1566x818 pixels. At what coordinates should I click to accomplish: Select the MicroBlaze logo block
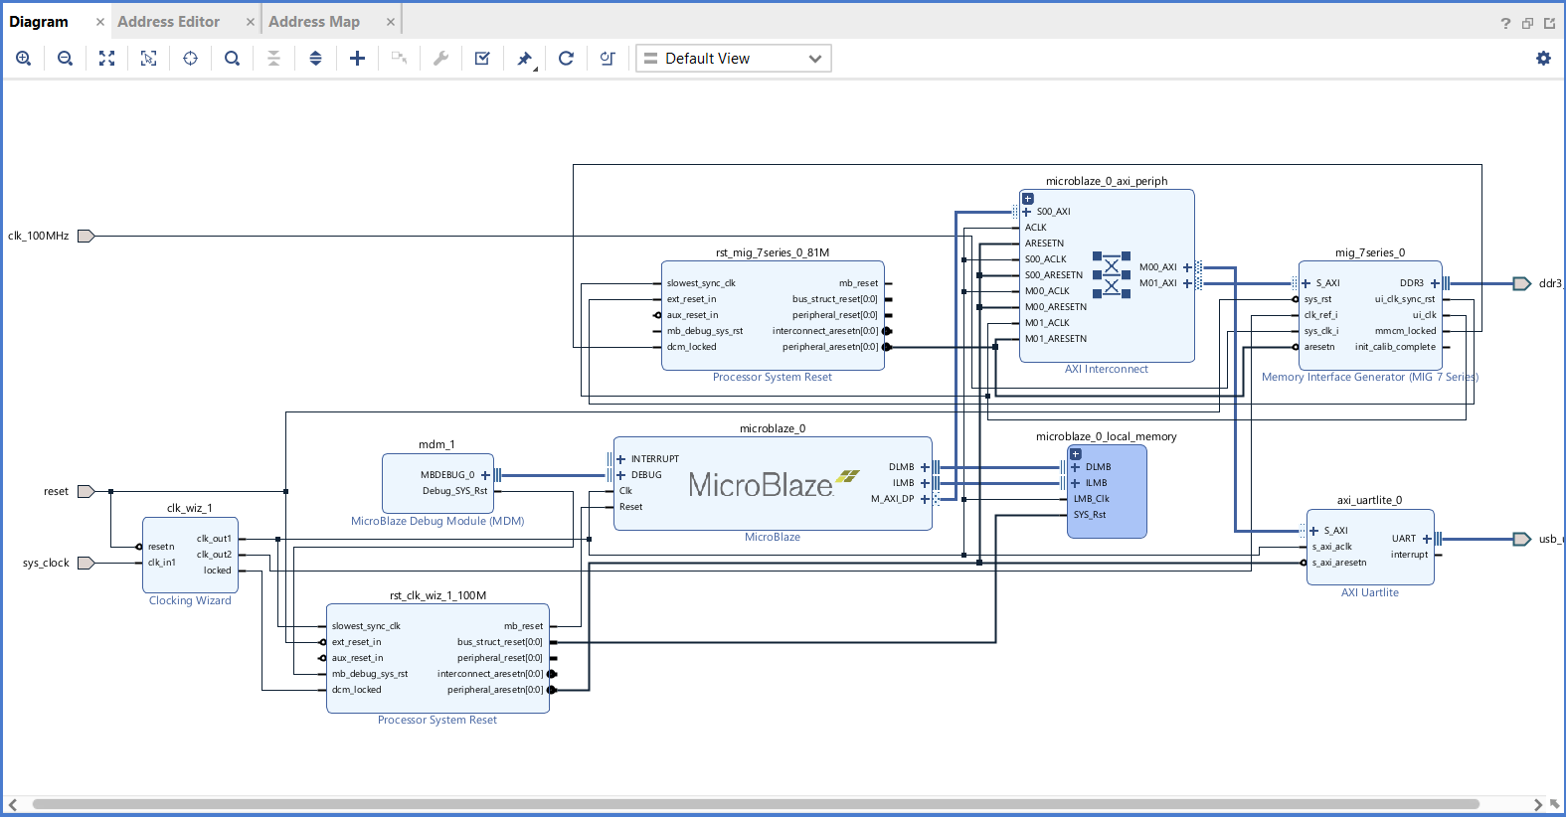click(774, 484)
